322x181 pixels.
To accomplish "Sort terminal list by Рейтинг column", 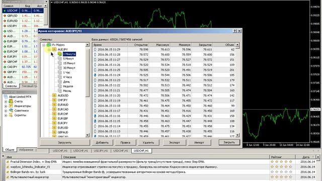I will click(x=282, y=157).
